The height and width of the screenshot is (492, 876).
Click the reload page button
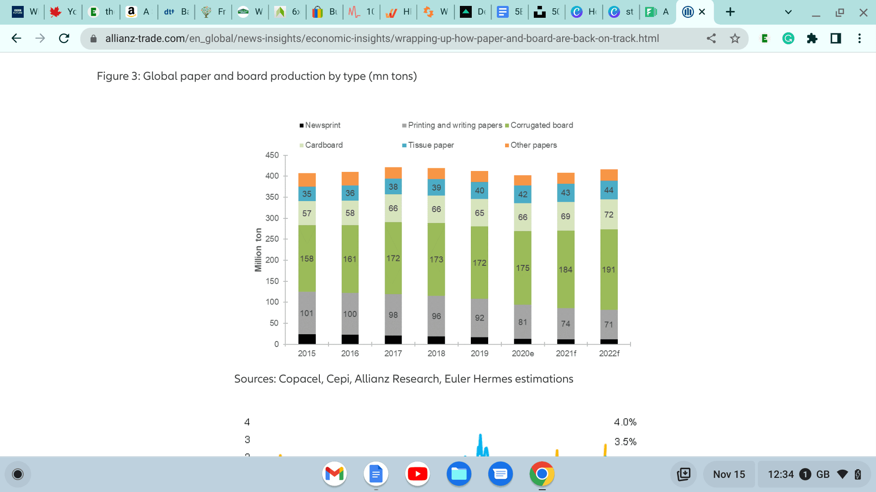(x=64, y=38)
